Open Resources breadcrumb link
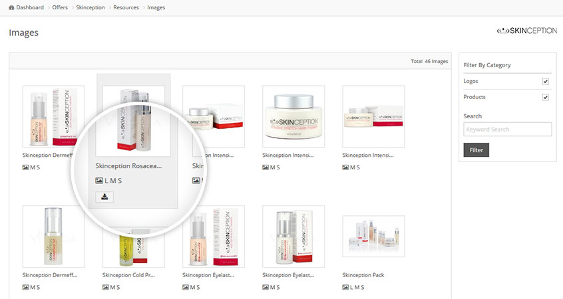The height and width of the screenshot is (299, 563). point(126,7)
